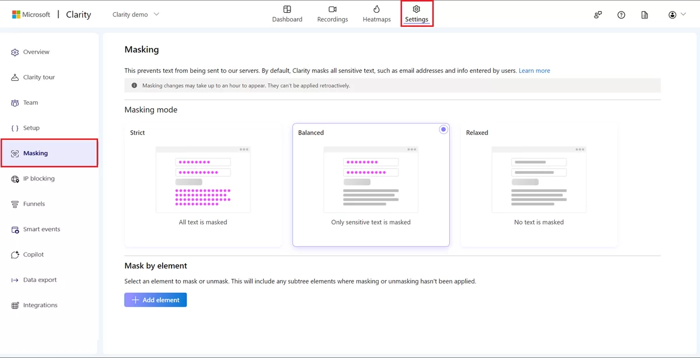Click the Data export arrow icon
The height and width of the screenshot is (358, 700).
click(x=15, y=280)
